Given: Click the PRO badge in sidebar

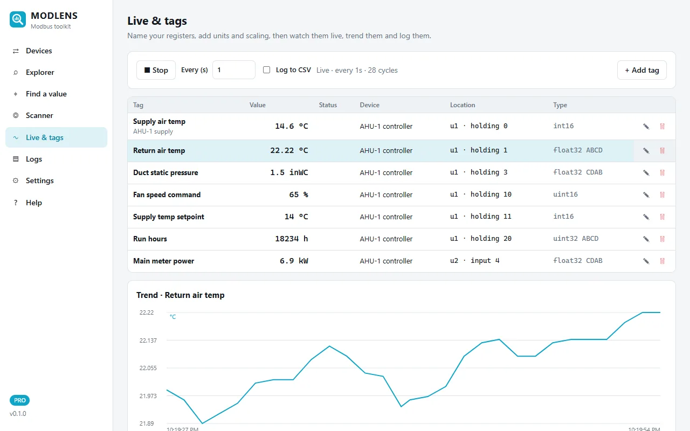Looking at the screenshot, I should 19,400.
